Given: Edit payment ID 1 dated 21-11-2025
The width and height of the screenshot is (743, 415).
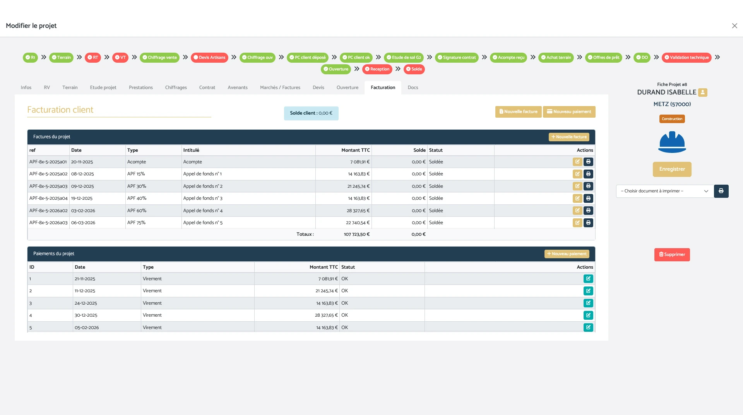Looking at the screenshot, I should (588, 279).
